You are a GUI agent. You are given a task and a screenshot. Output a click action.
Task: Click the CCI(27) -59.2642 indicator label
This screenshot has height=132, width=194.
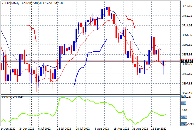click(x=13, y=97)
